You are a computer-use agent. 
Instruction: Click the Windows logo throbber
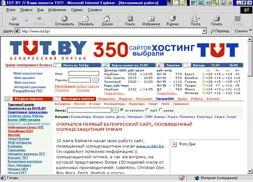[246, 10]
